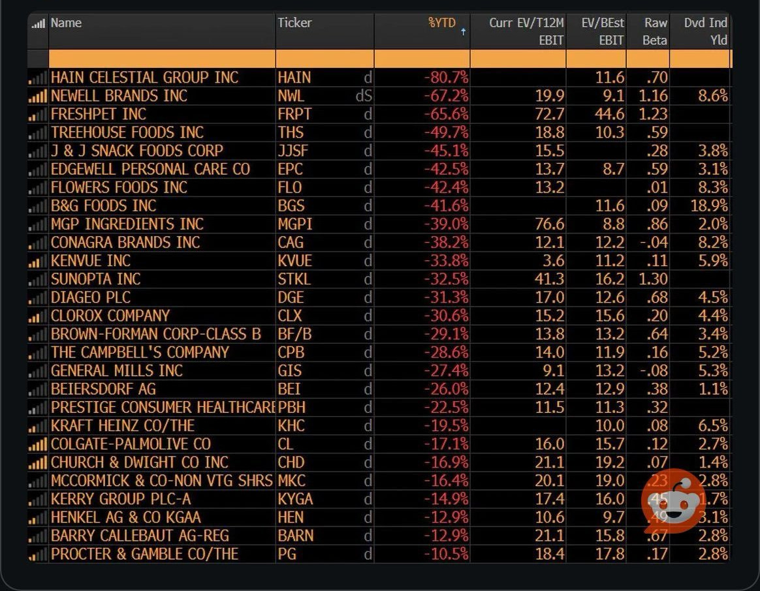
Task: Select BARRY CALLEBAUT AG-REG name
Action: [x=140, y=536]
